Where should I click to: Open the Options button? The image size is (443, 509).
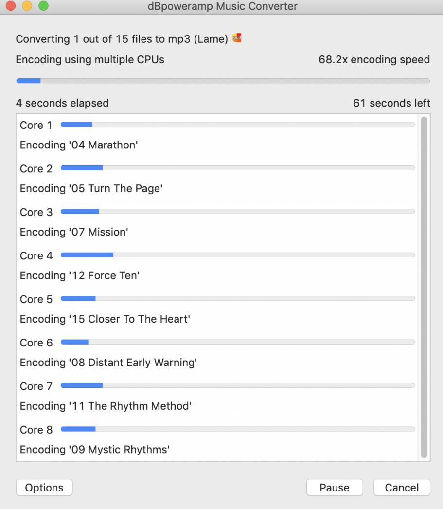(44, 488)
